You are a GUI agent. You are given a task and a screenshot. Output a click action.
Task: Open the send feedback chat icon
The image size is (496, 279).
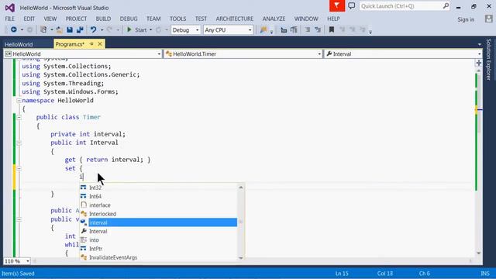pos(352,5)
